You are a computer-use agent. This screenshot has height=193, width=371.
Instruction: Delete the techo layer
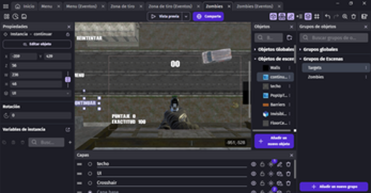click(x=288, y=164)
